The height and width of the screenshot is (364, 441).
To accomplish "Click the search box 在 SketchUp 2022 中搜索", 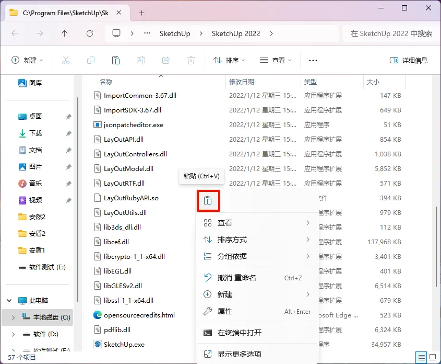I will [391, 33].
